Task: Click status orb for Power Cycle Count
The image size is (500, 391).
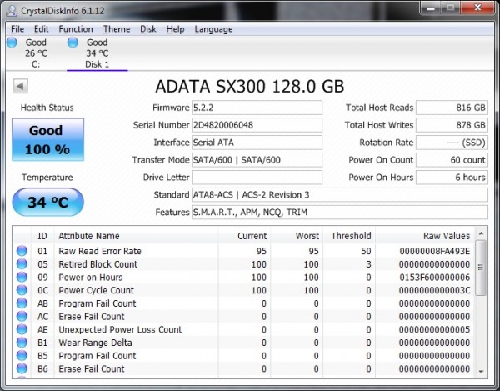Action: click(x=22, y=290)
